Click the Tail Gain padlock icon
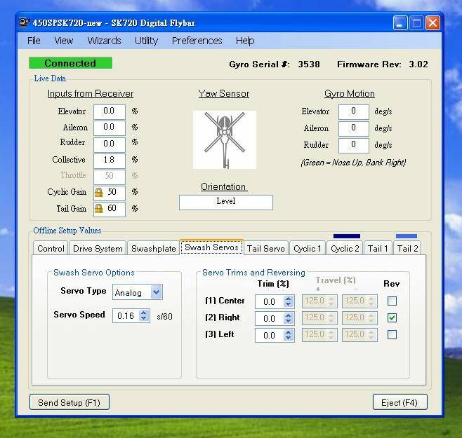Screen dimensions: 462x438 99,209
